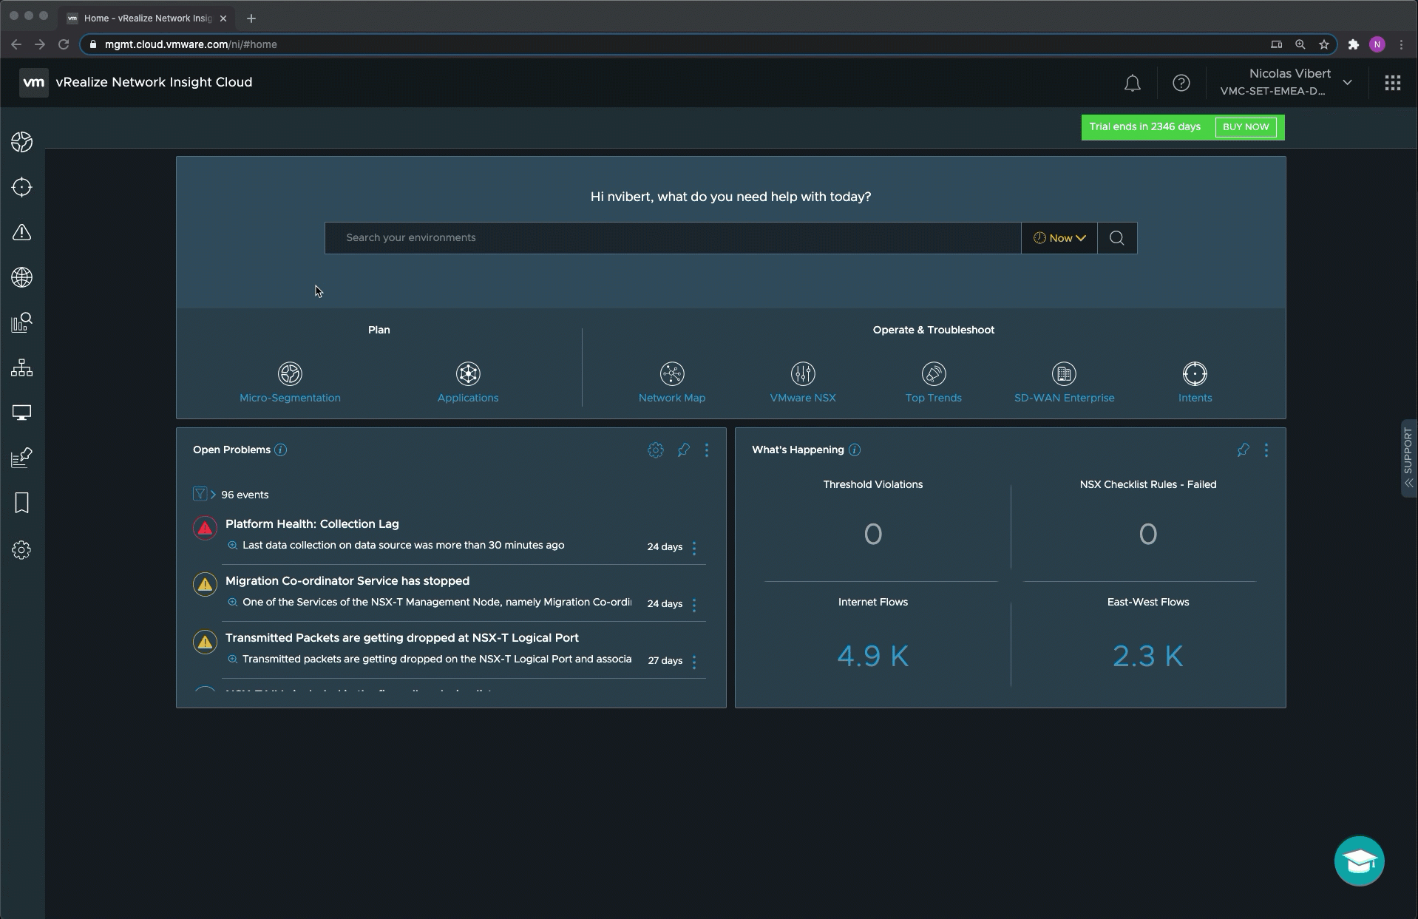Open the bookmark icon in left sidebar

pyautogui.click(x=21, y=503)
